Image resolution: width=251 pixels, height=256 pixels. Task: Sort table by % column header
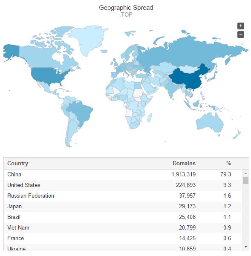[x=228, y=163]
